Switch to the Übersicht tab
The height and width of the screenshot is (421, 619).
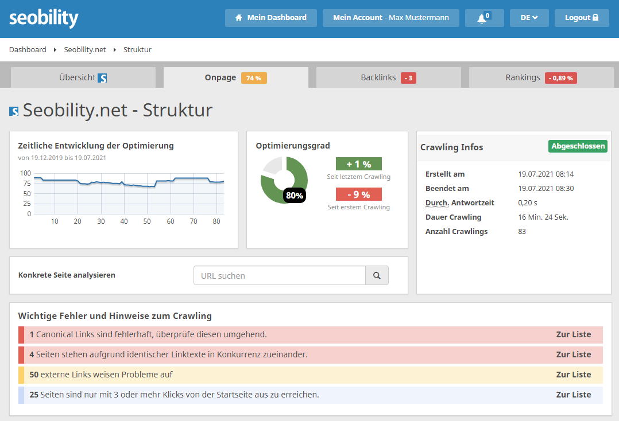point(83,77)
